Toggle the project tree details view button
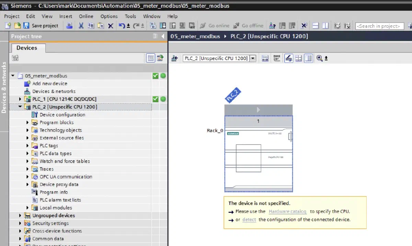Screen dimensions: 412x246 click(x=150, y=58)
